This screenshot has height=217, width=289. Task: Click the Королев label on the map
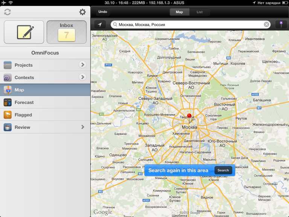(238, 63)
